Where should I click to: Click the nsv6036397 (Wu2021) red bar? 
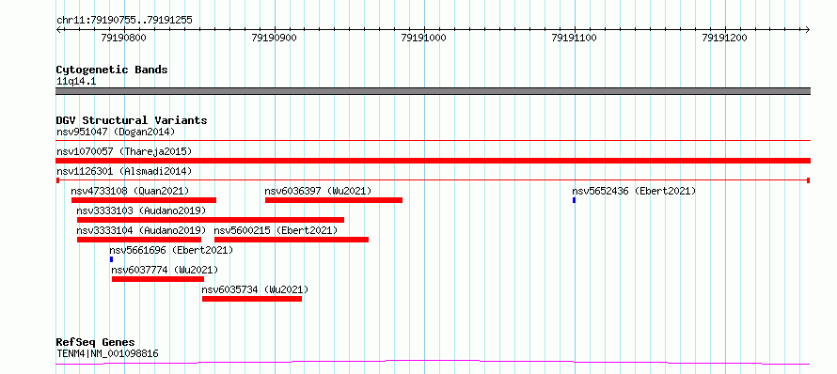pyautogui.click(x=334, y=200)
